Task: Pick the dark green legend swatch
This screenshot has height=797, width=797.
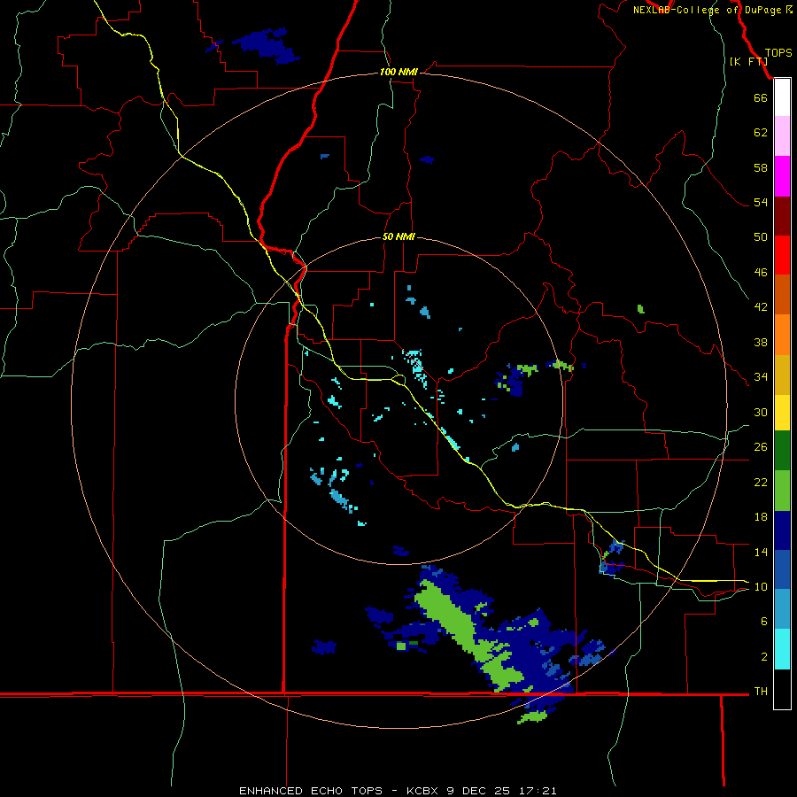Action: (782, 451)
